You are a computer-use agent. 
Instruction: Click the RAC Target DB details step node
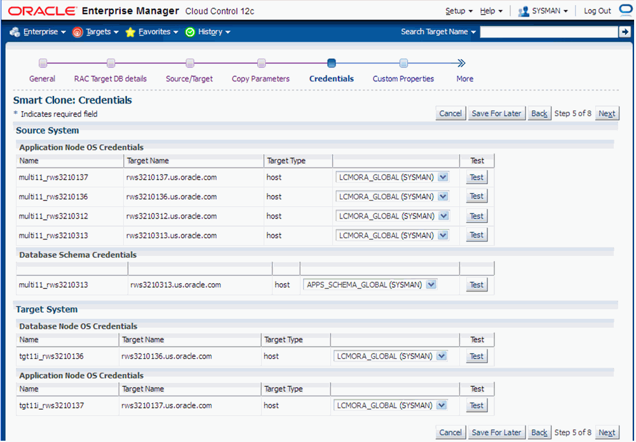click(111, 63)
